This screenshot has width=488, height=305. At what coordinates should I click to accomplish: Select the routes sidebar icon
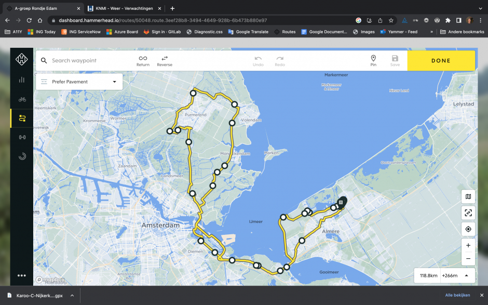pyautogui.click(x=22, y=118)
